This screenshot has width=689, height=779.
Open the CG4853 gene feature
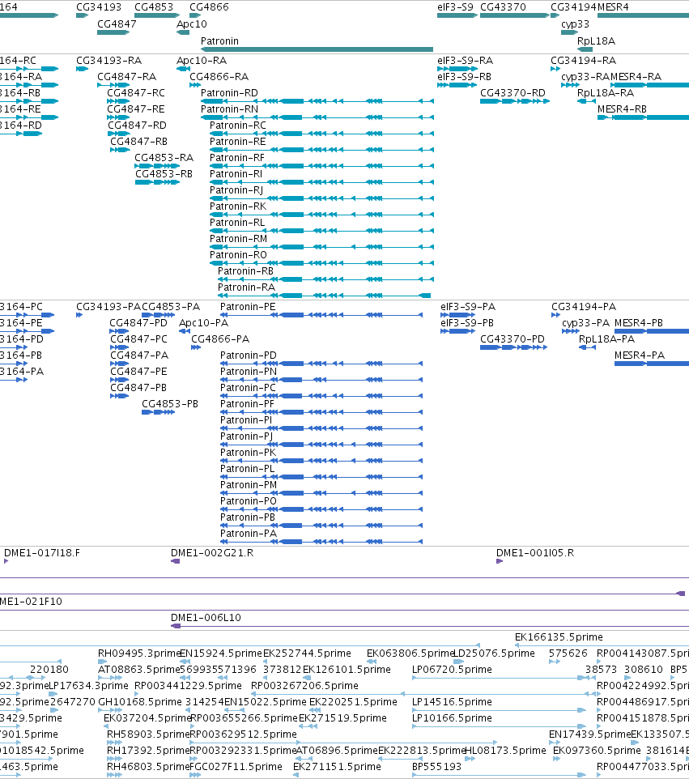157,15
